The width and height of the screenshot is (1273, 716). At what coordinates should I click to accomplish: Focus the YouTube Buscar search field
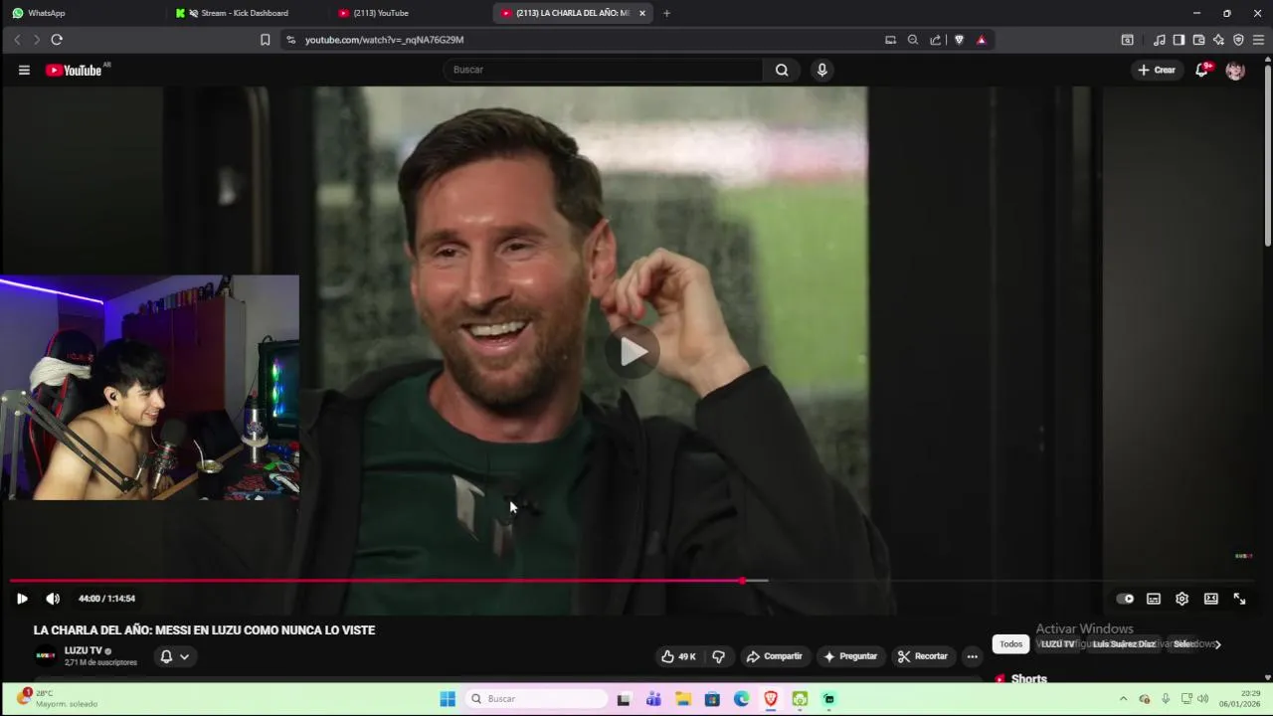pyautogui.click(x=603, y=70)
